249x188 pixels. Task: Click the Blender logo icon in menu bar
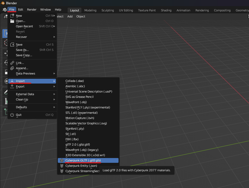[5, 10]
